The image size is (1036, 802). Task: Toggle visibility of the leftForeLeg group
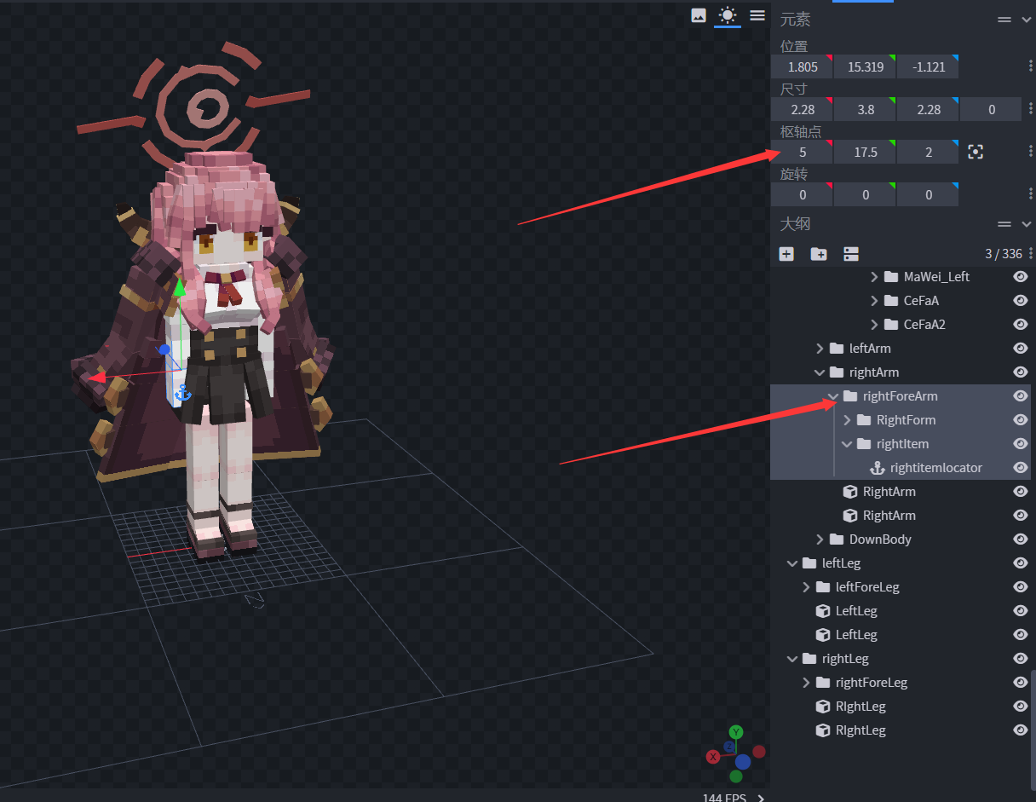(1020, 587)
